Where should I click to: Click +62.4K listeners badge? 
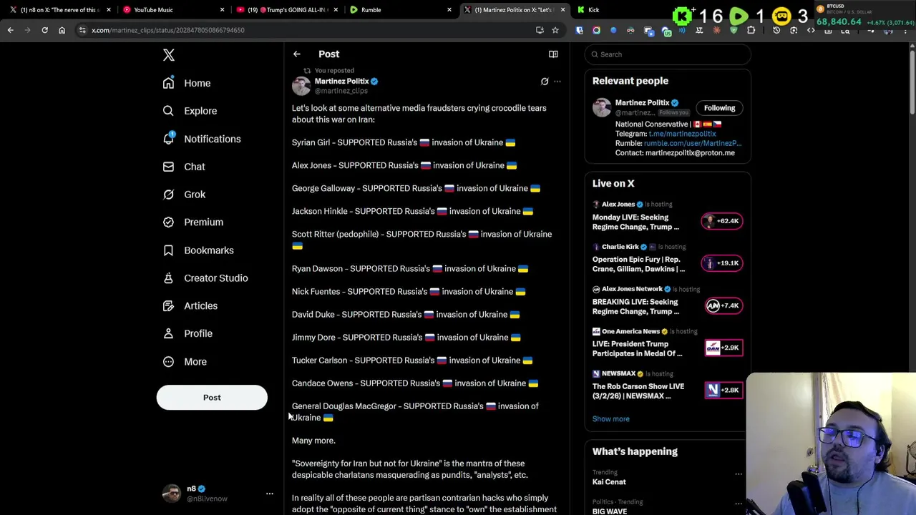(723, 221)
